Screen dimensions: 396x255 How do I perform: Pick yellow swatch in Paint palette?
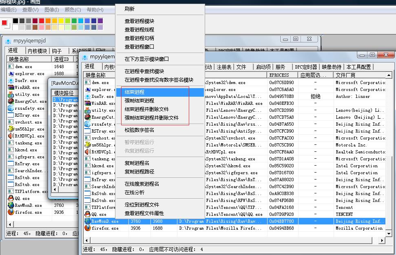pos(61,21)
